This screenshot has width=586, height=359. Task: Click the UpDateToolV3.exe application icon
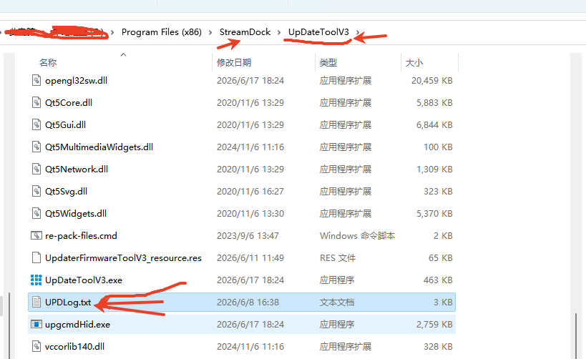36,280
